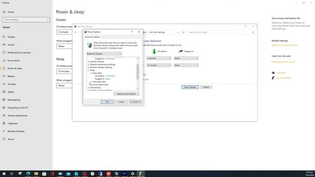The width and height of the screenshot is (315, 177).
Task: Expand the Hibernate after node
Action: point(91,82)
